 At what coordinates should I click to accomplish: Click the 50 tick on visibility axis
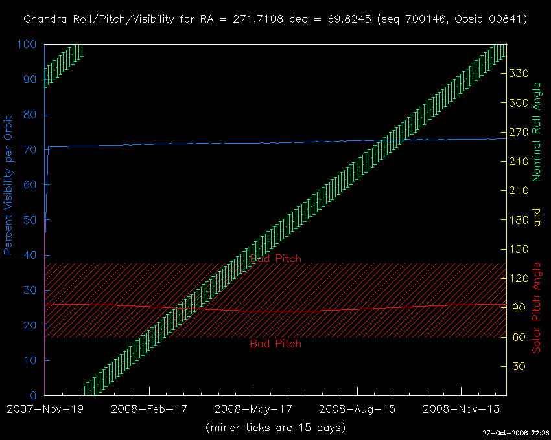(x=30, y=220)
